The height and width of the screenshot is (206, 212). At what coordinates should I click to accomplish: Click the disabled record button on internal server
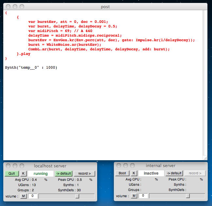195,173
